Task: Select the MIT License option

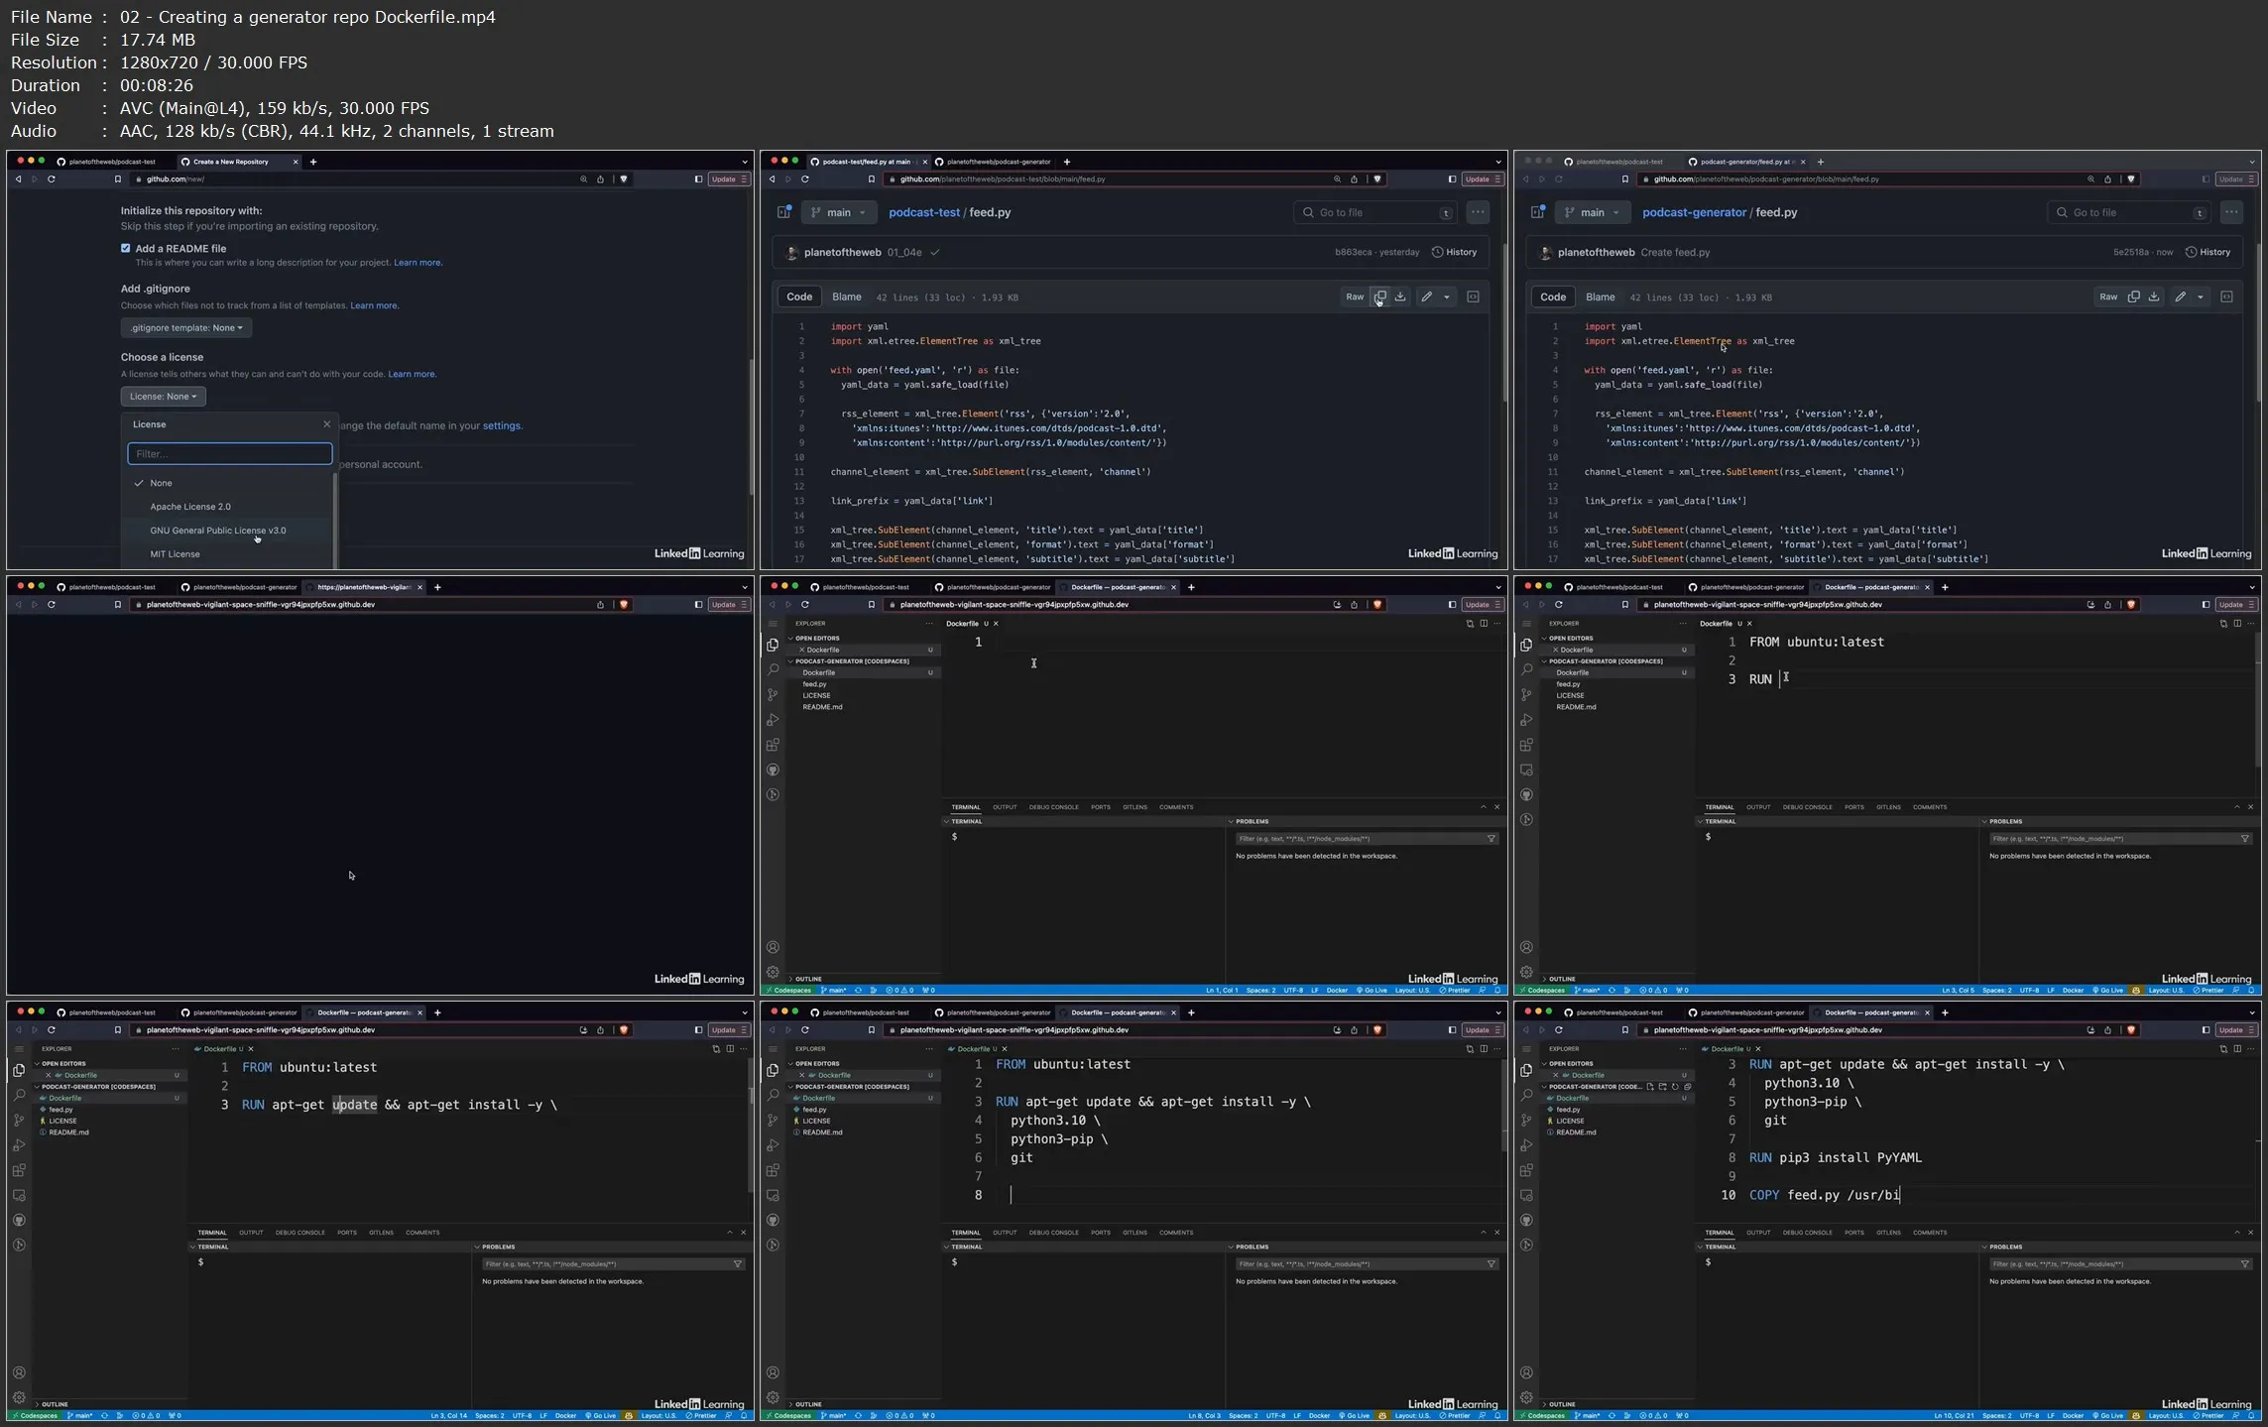Action: 175,553
